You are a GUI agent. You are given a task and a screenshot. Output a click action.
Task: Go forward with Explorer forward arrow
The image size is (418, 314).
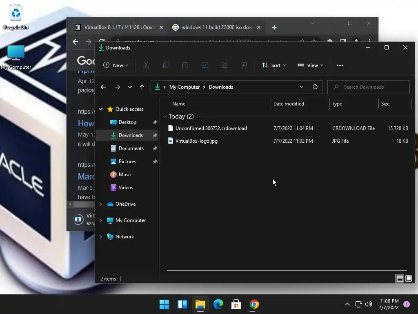pyautogui.click(x=117, y=87)
